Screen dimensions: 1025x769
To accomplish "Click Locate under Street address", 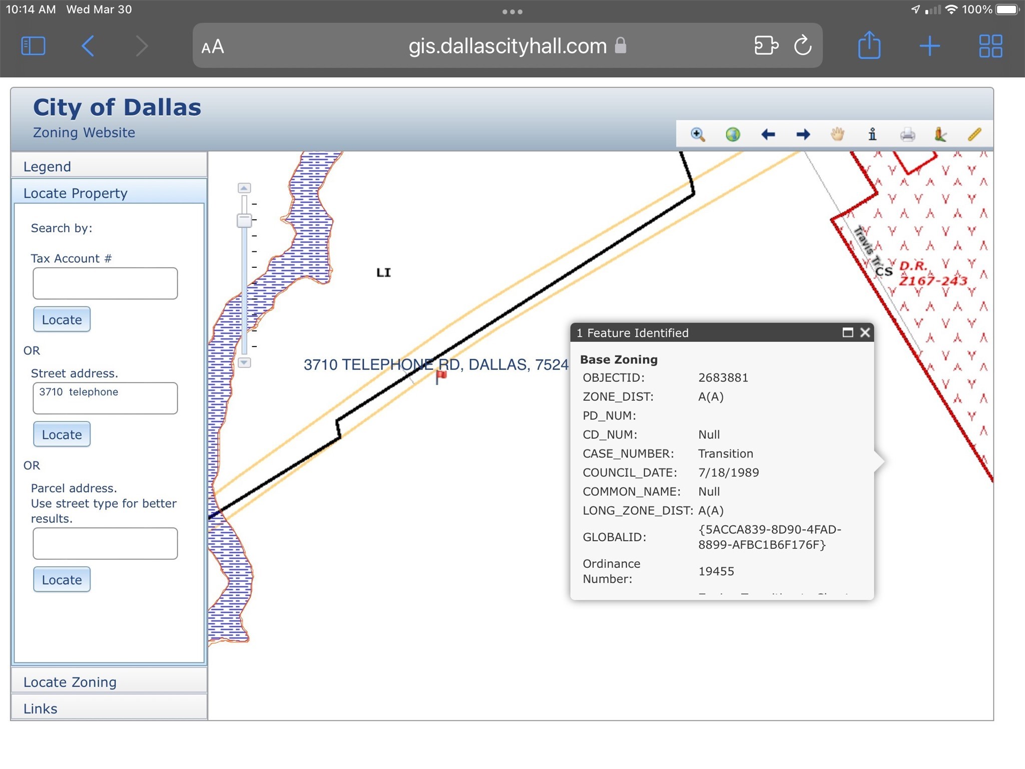I will (62, 434).
